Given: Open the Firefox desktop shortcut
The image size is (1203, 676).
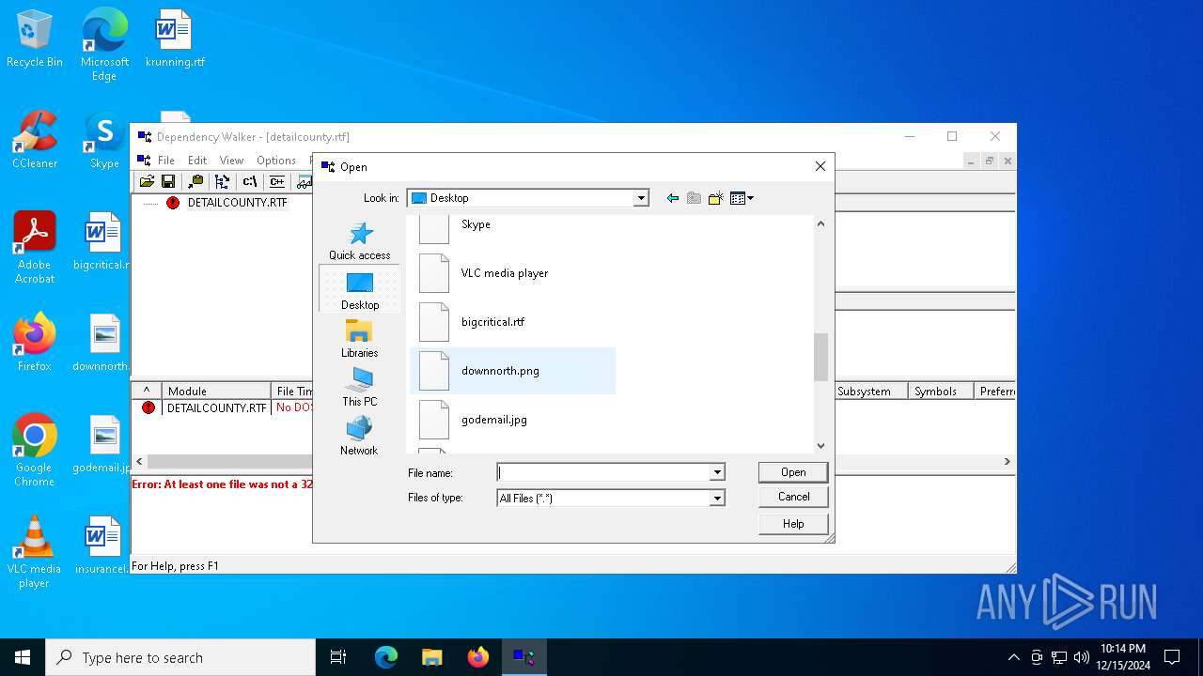Looking at the screenshot, I should [x=35, y=344].
